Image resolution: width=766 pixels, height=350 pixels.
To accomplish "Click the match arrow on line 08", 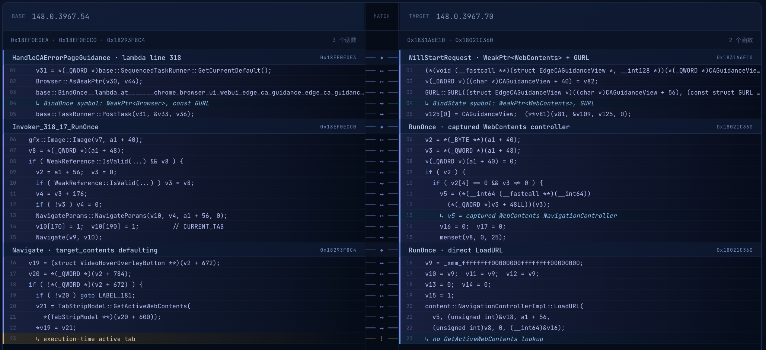I will point(382,161).
